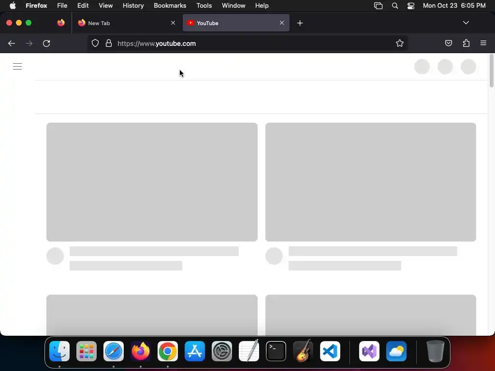Bookmark this page with star icon
495x371 pixels.
400,43
